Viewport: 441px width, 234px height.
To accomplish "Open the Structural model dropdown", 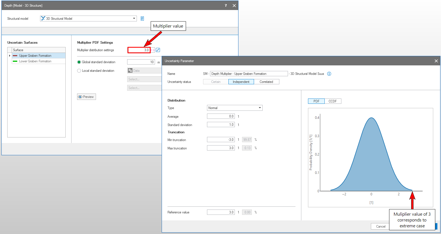I will 134,19.
